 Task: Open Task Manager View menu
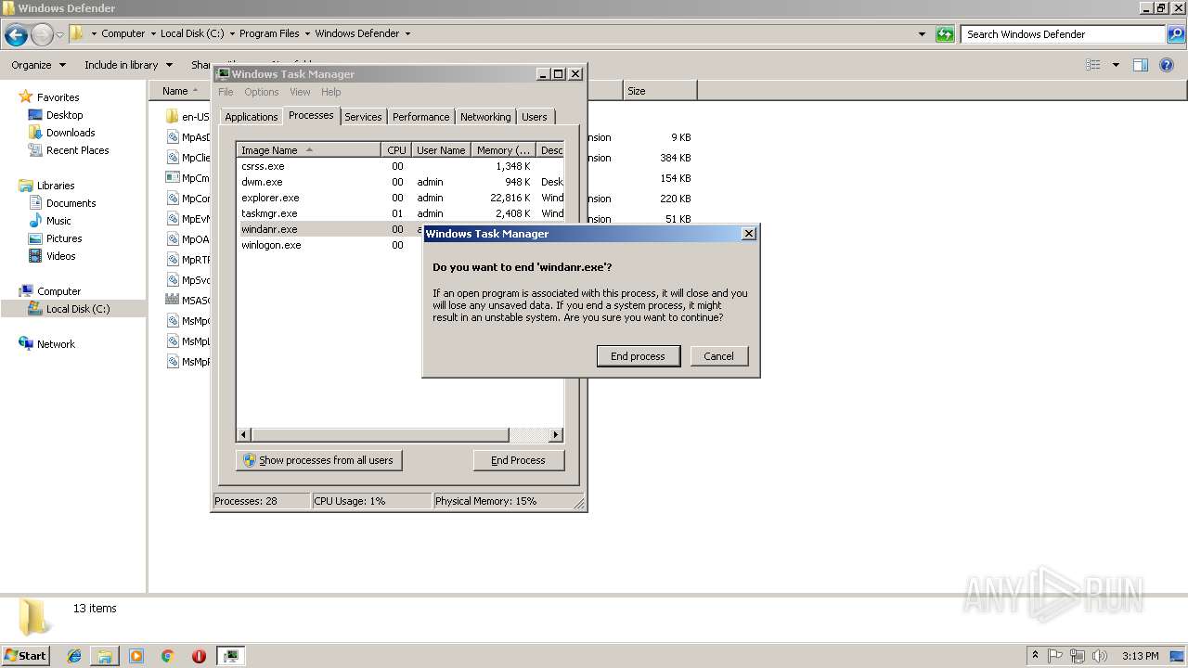tap(300, 92)
